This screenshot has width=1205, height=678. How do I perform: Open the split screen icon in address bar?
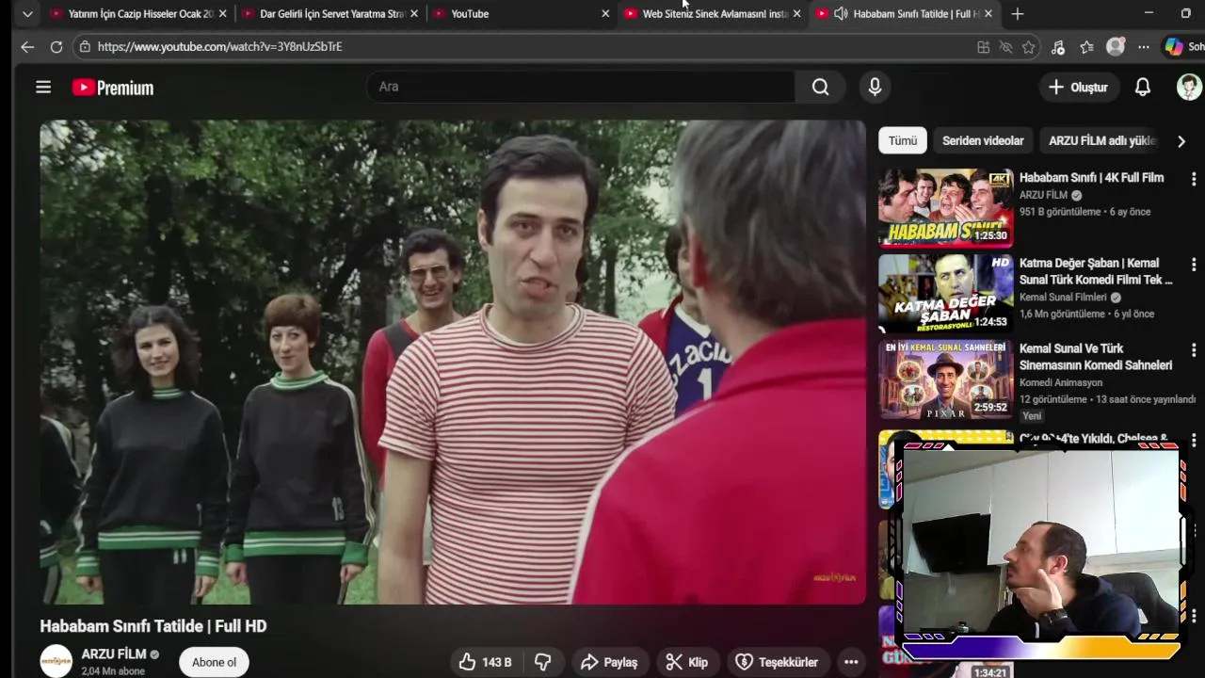(x=983, y=47)
